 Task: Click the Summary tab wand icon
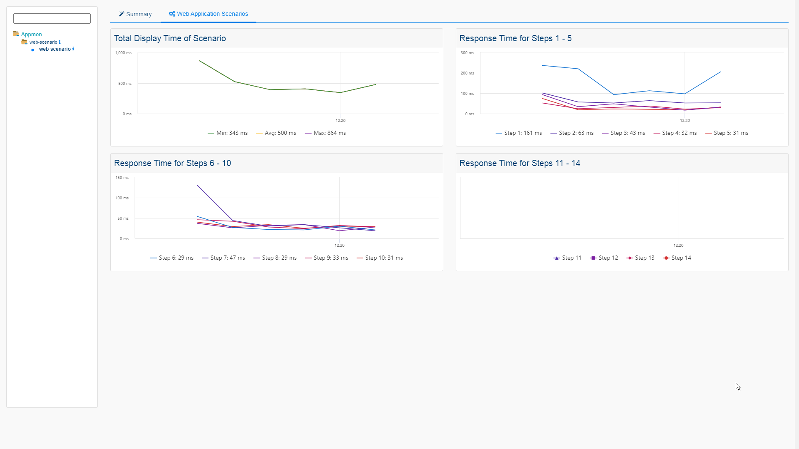(x=122, y=14)
